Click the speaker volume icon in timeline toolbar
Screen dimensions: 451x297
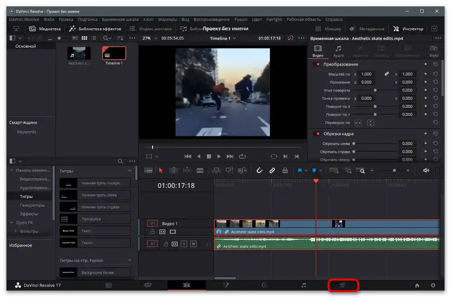(426, 170)
